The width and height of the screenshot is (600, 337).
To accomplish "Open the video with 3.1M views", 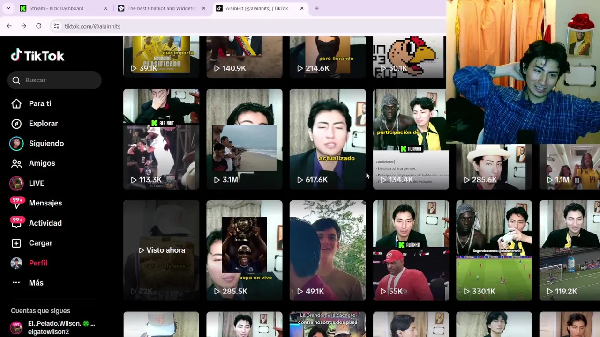I will point(244,139).
